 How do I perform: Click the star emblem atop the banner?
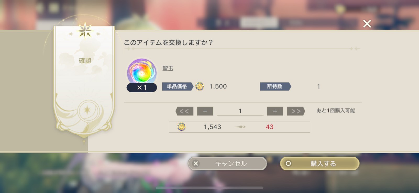(85, 30)
